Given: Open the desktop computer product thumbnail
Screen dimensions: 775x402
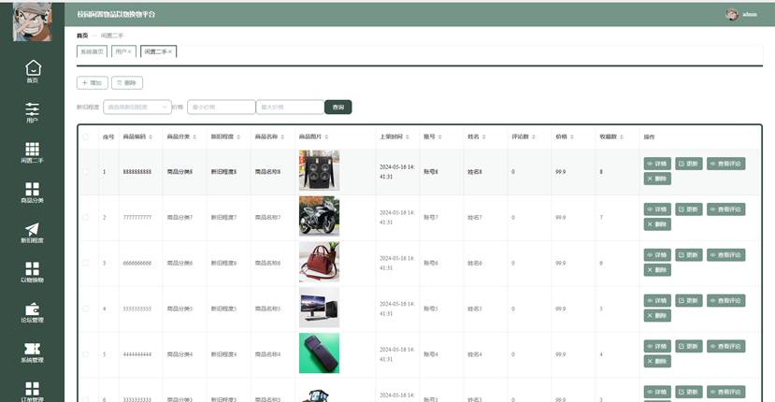Looking at the screenshot, I should coord(320,308).
